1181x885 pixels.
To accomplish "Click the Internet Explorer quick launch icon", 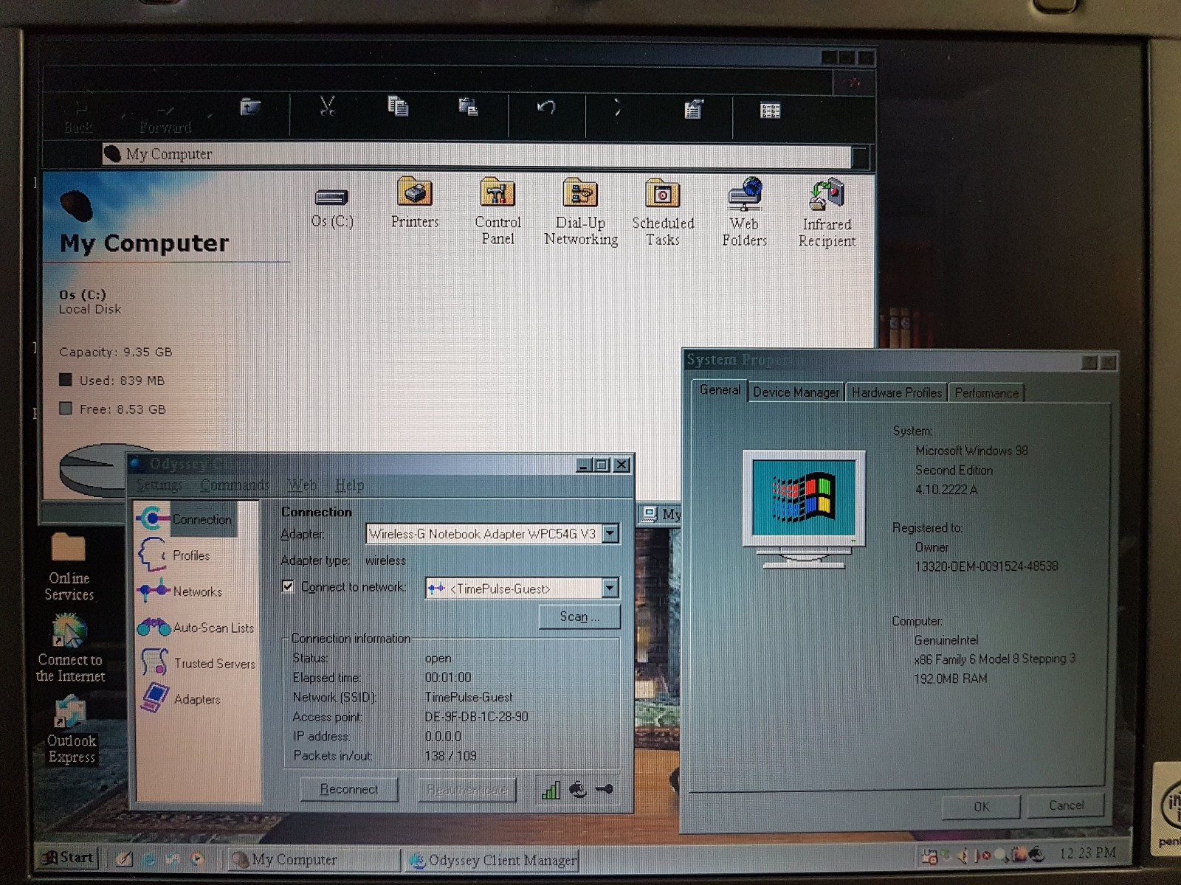I will (149, 858).
